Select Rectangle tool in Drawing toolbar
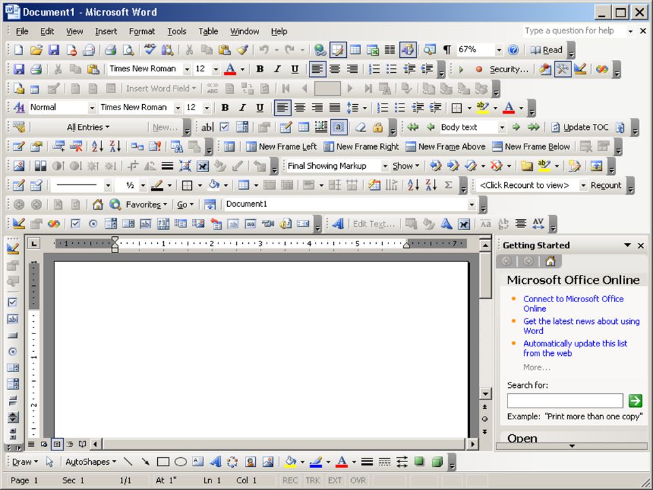The width and height of the screenshot is (653, 490). [x=163, y=461]
